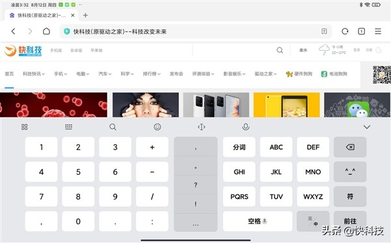Tap the number 5 key

(x=78, y=172)
